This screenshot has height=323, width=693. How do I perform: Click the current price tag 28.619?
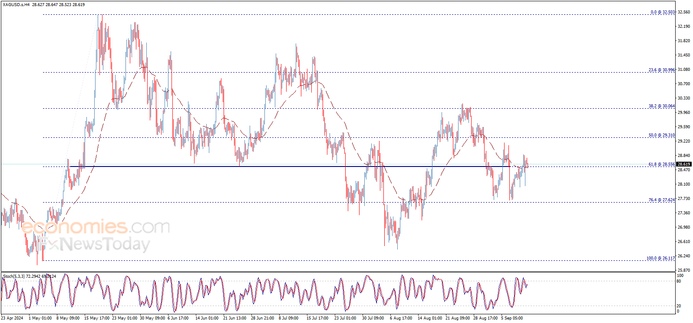point(684,164)
